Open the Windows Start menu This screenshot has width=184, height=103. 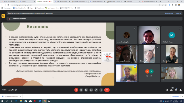(x=2, y=101)
